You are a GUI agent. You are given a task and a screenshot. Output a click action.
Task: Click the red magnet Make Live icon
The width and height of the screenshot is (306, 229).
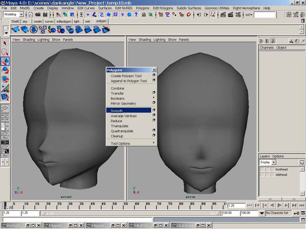tap(188, 15)
